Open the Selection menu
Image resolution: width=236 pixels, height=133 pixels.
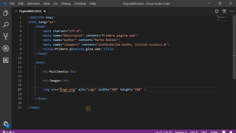(x=33, y=3)
